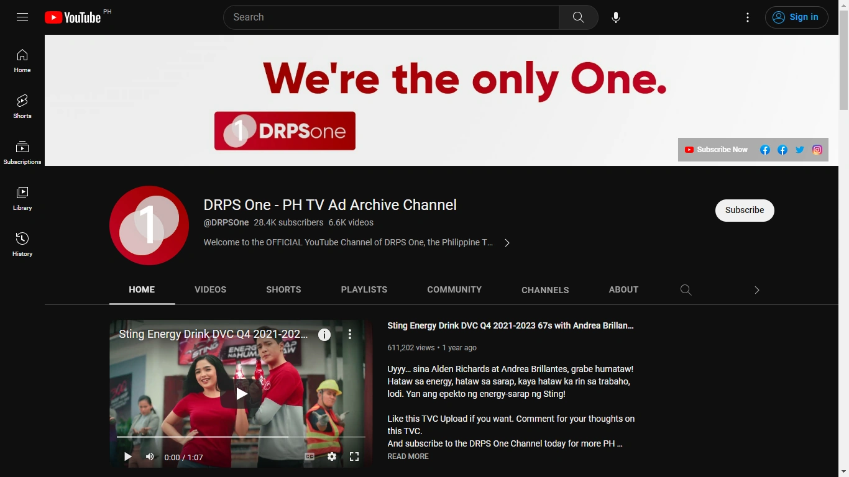Click the magnifier search button

click(x=579, y=17)
